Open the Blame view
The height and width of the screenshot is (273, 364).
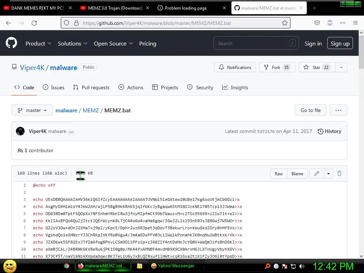pyautogui.click(x=298, y=173)
